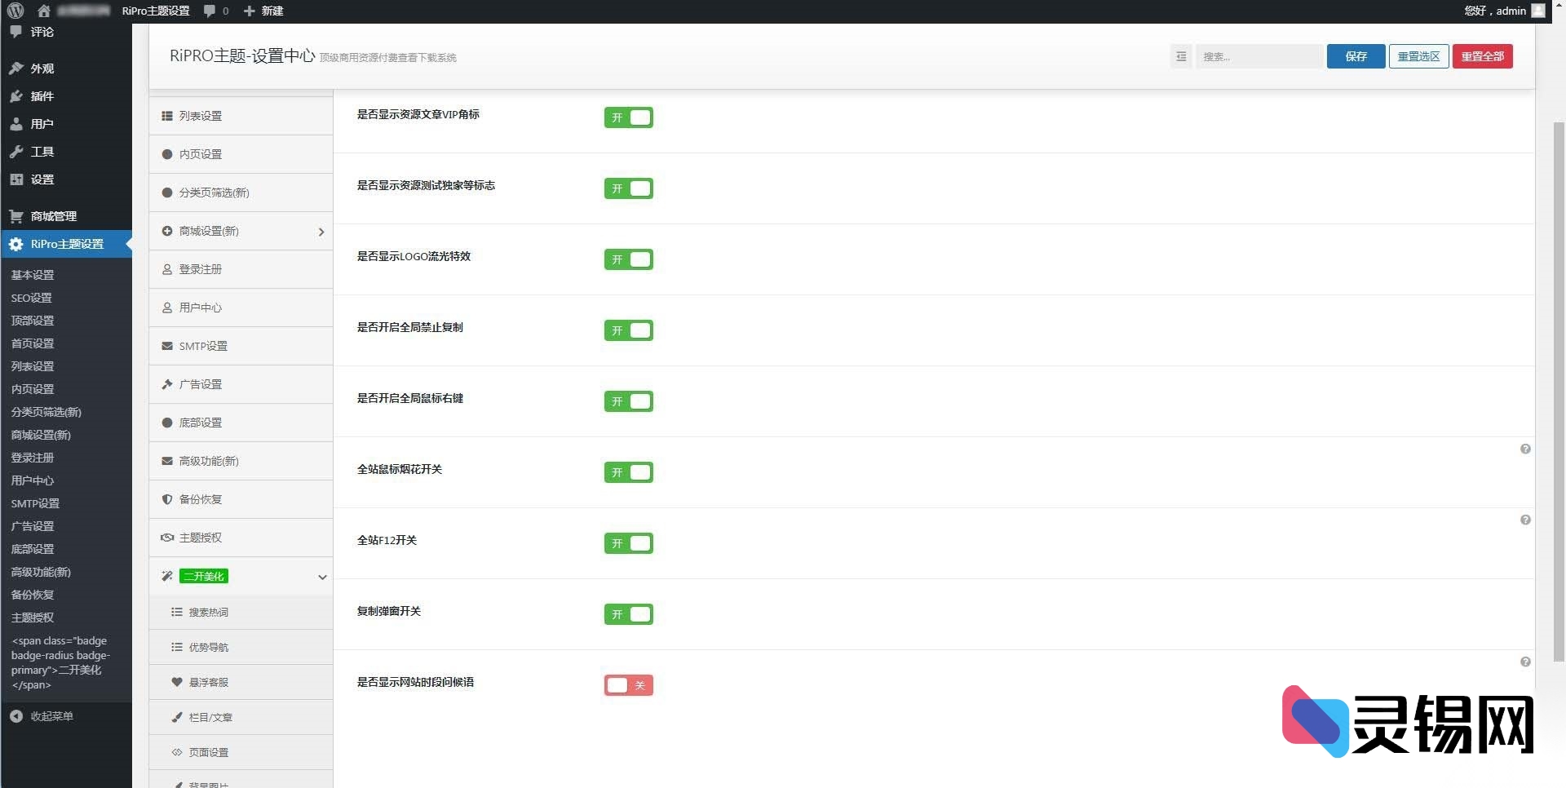The height and width of the screenshot is (788, 1566).
Task: Click help icon for 是否显示网站时段问候语
Action: tap(1524, 662)
